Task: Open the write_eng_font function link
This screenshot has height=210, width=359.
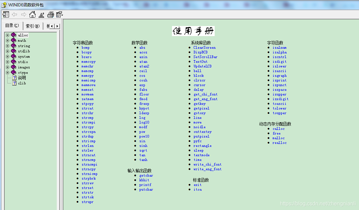Action: coord(207,169)
